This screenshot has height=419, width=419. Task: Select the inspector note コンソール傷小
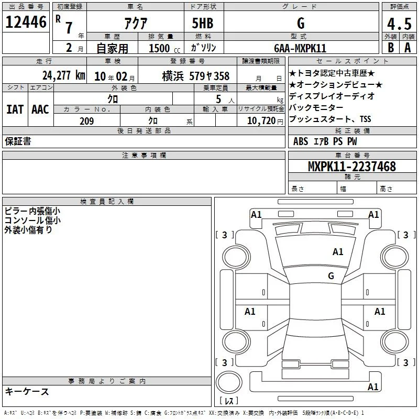[x=32, y=220]
